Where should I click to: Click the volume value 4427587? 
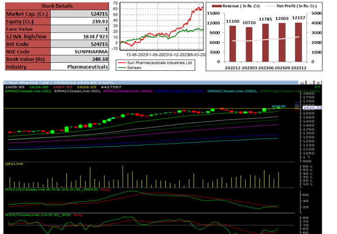click(111, 87)
